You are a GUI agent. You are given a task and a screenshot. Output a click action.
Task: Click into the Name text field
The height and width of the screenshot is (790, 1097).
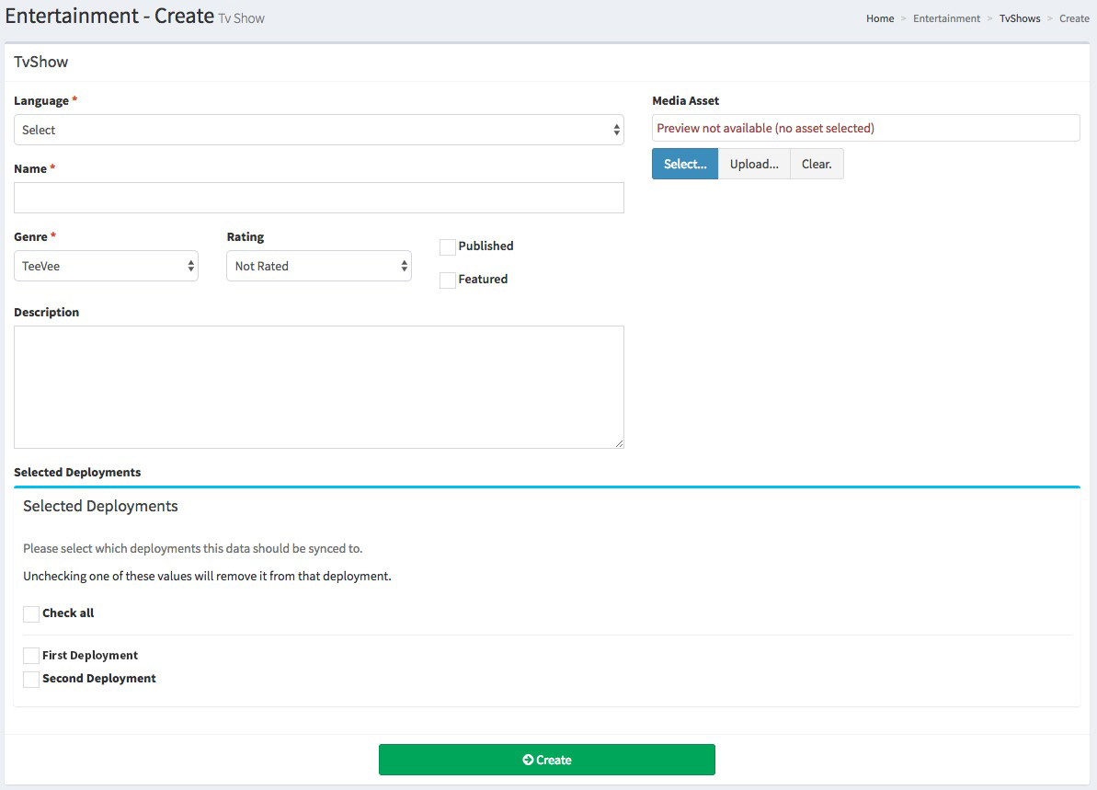coord(318,198)
